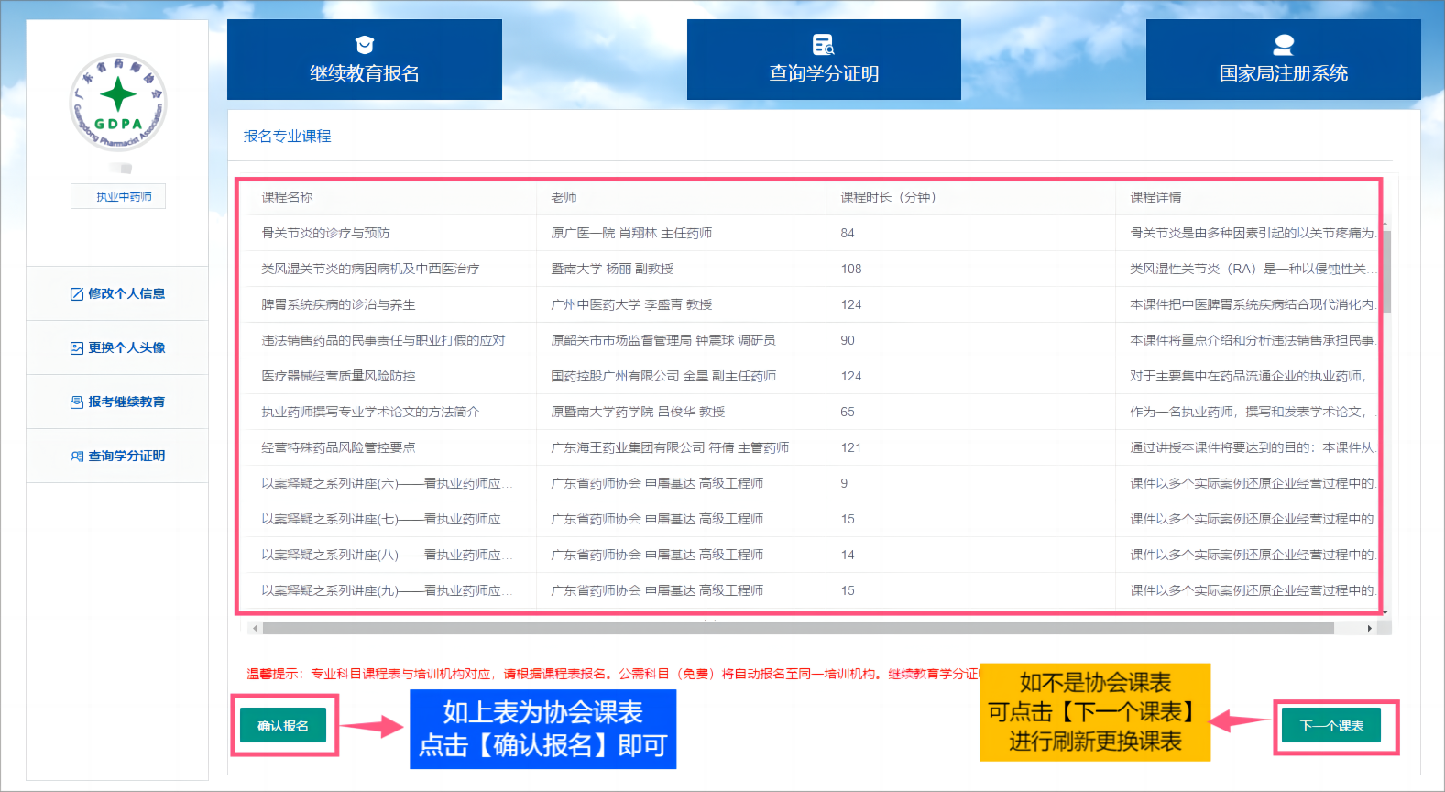1445x792 pixels.
Task: Click the edit pencil icon beside 修改个人信息
Action: pyautogui.click(x=77, y=294)
